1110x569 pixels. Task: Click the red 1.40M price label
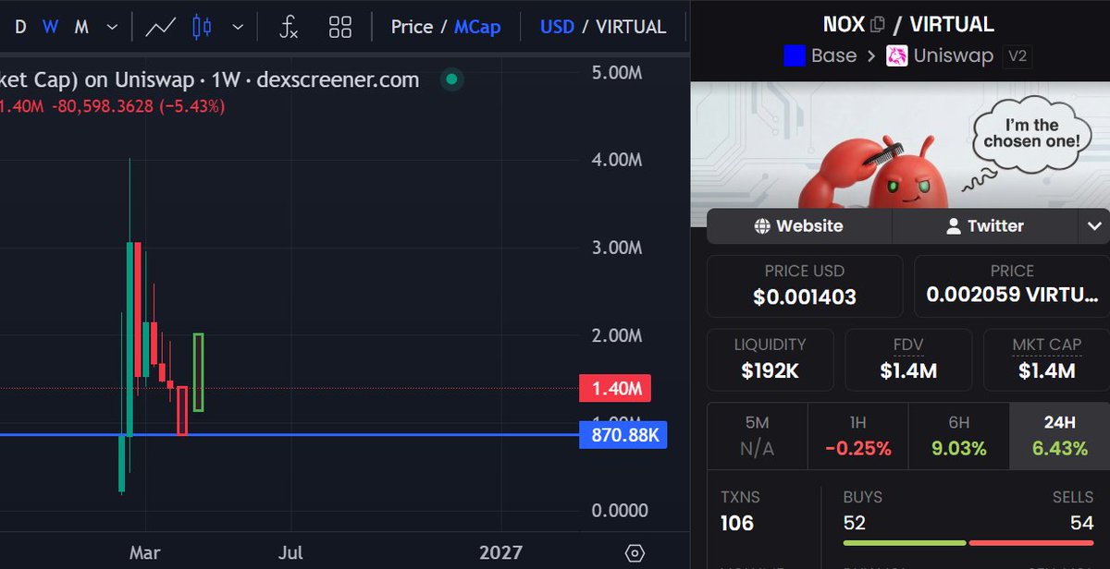(615, 388)
